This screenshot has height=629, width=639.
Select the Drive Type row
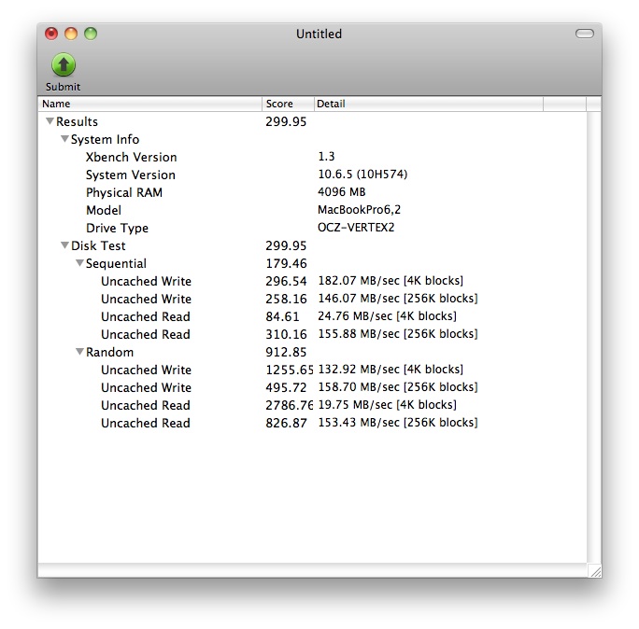click(313, 228)
